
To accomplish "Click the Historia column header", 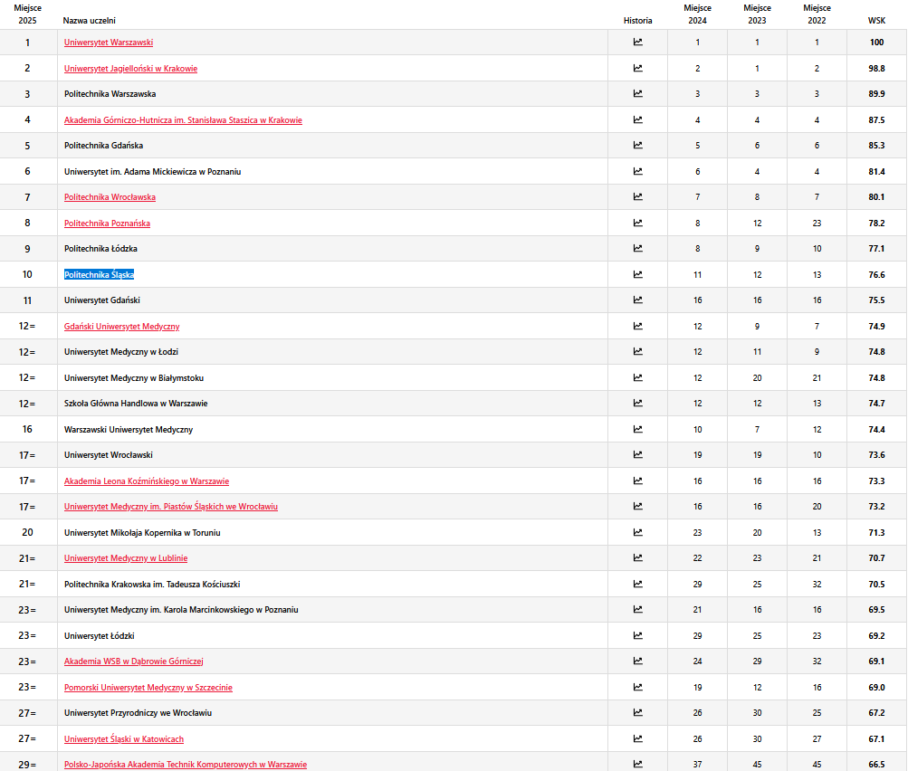I will point(637,20).
